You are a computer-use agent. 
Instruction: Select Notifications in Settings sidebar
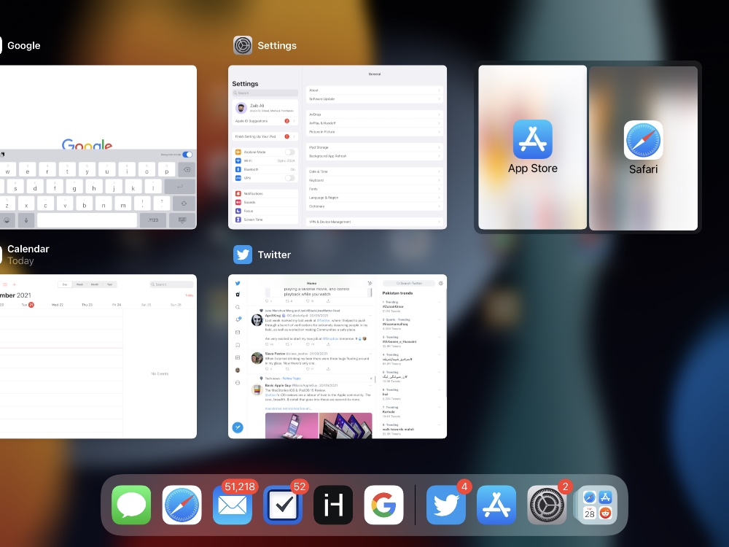point(265,193)
